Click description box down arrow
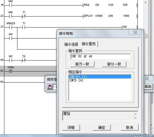 [x=135, y=118]
